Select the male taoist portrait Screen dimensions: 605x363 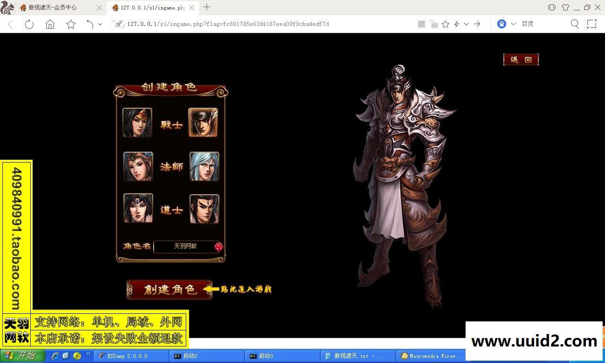click(204, 208)
